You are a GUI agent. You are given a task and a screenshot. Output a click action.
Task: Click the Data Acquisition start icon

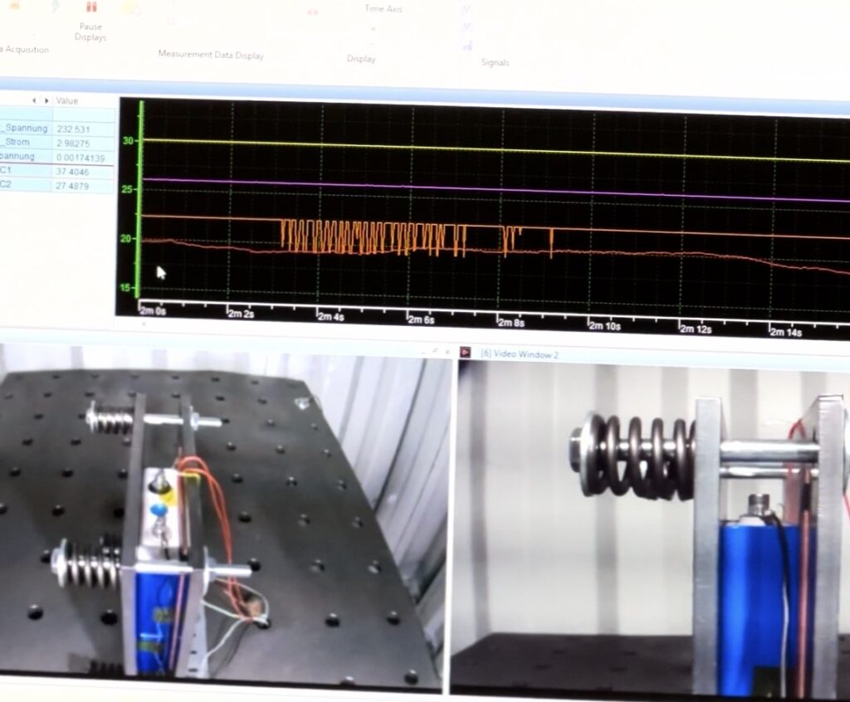pos(15,6)
